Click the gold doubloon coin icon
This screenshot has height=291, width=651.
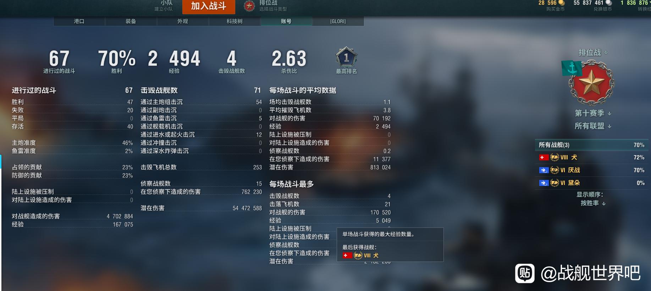562,3
